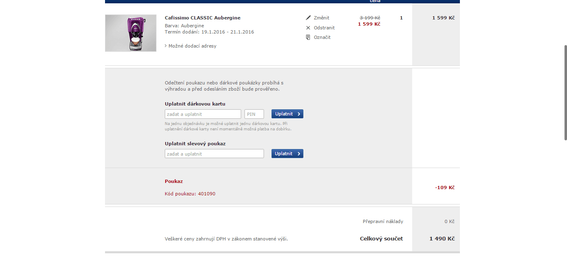The height and width of the screenshot is (262, 567).
Task: Focus the PIN input field
Action: point(254,114)
